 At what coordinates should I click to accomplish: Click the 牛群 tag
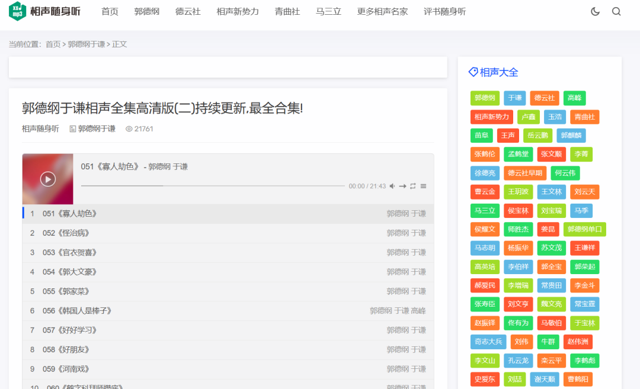tap(548, 342)
